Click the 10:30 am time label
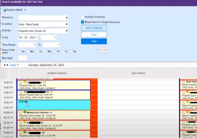The image size is (197, 138). (x=8, y=123)
